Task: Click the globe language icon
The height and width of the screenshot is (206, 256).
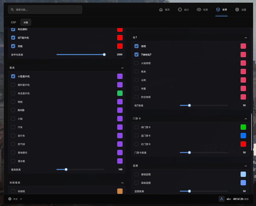Action: [10, 199]
